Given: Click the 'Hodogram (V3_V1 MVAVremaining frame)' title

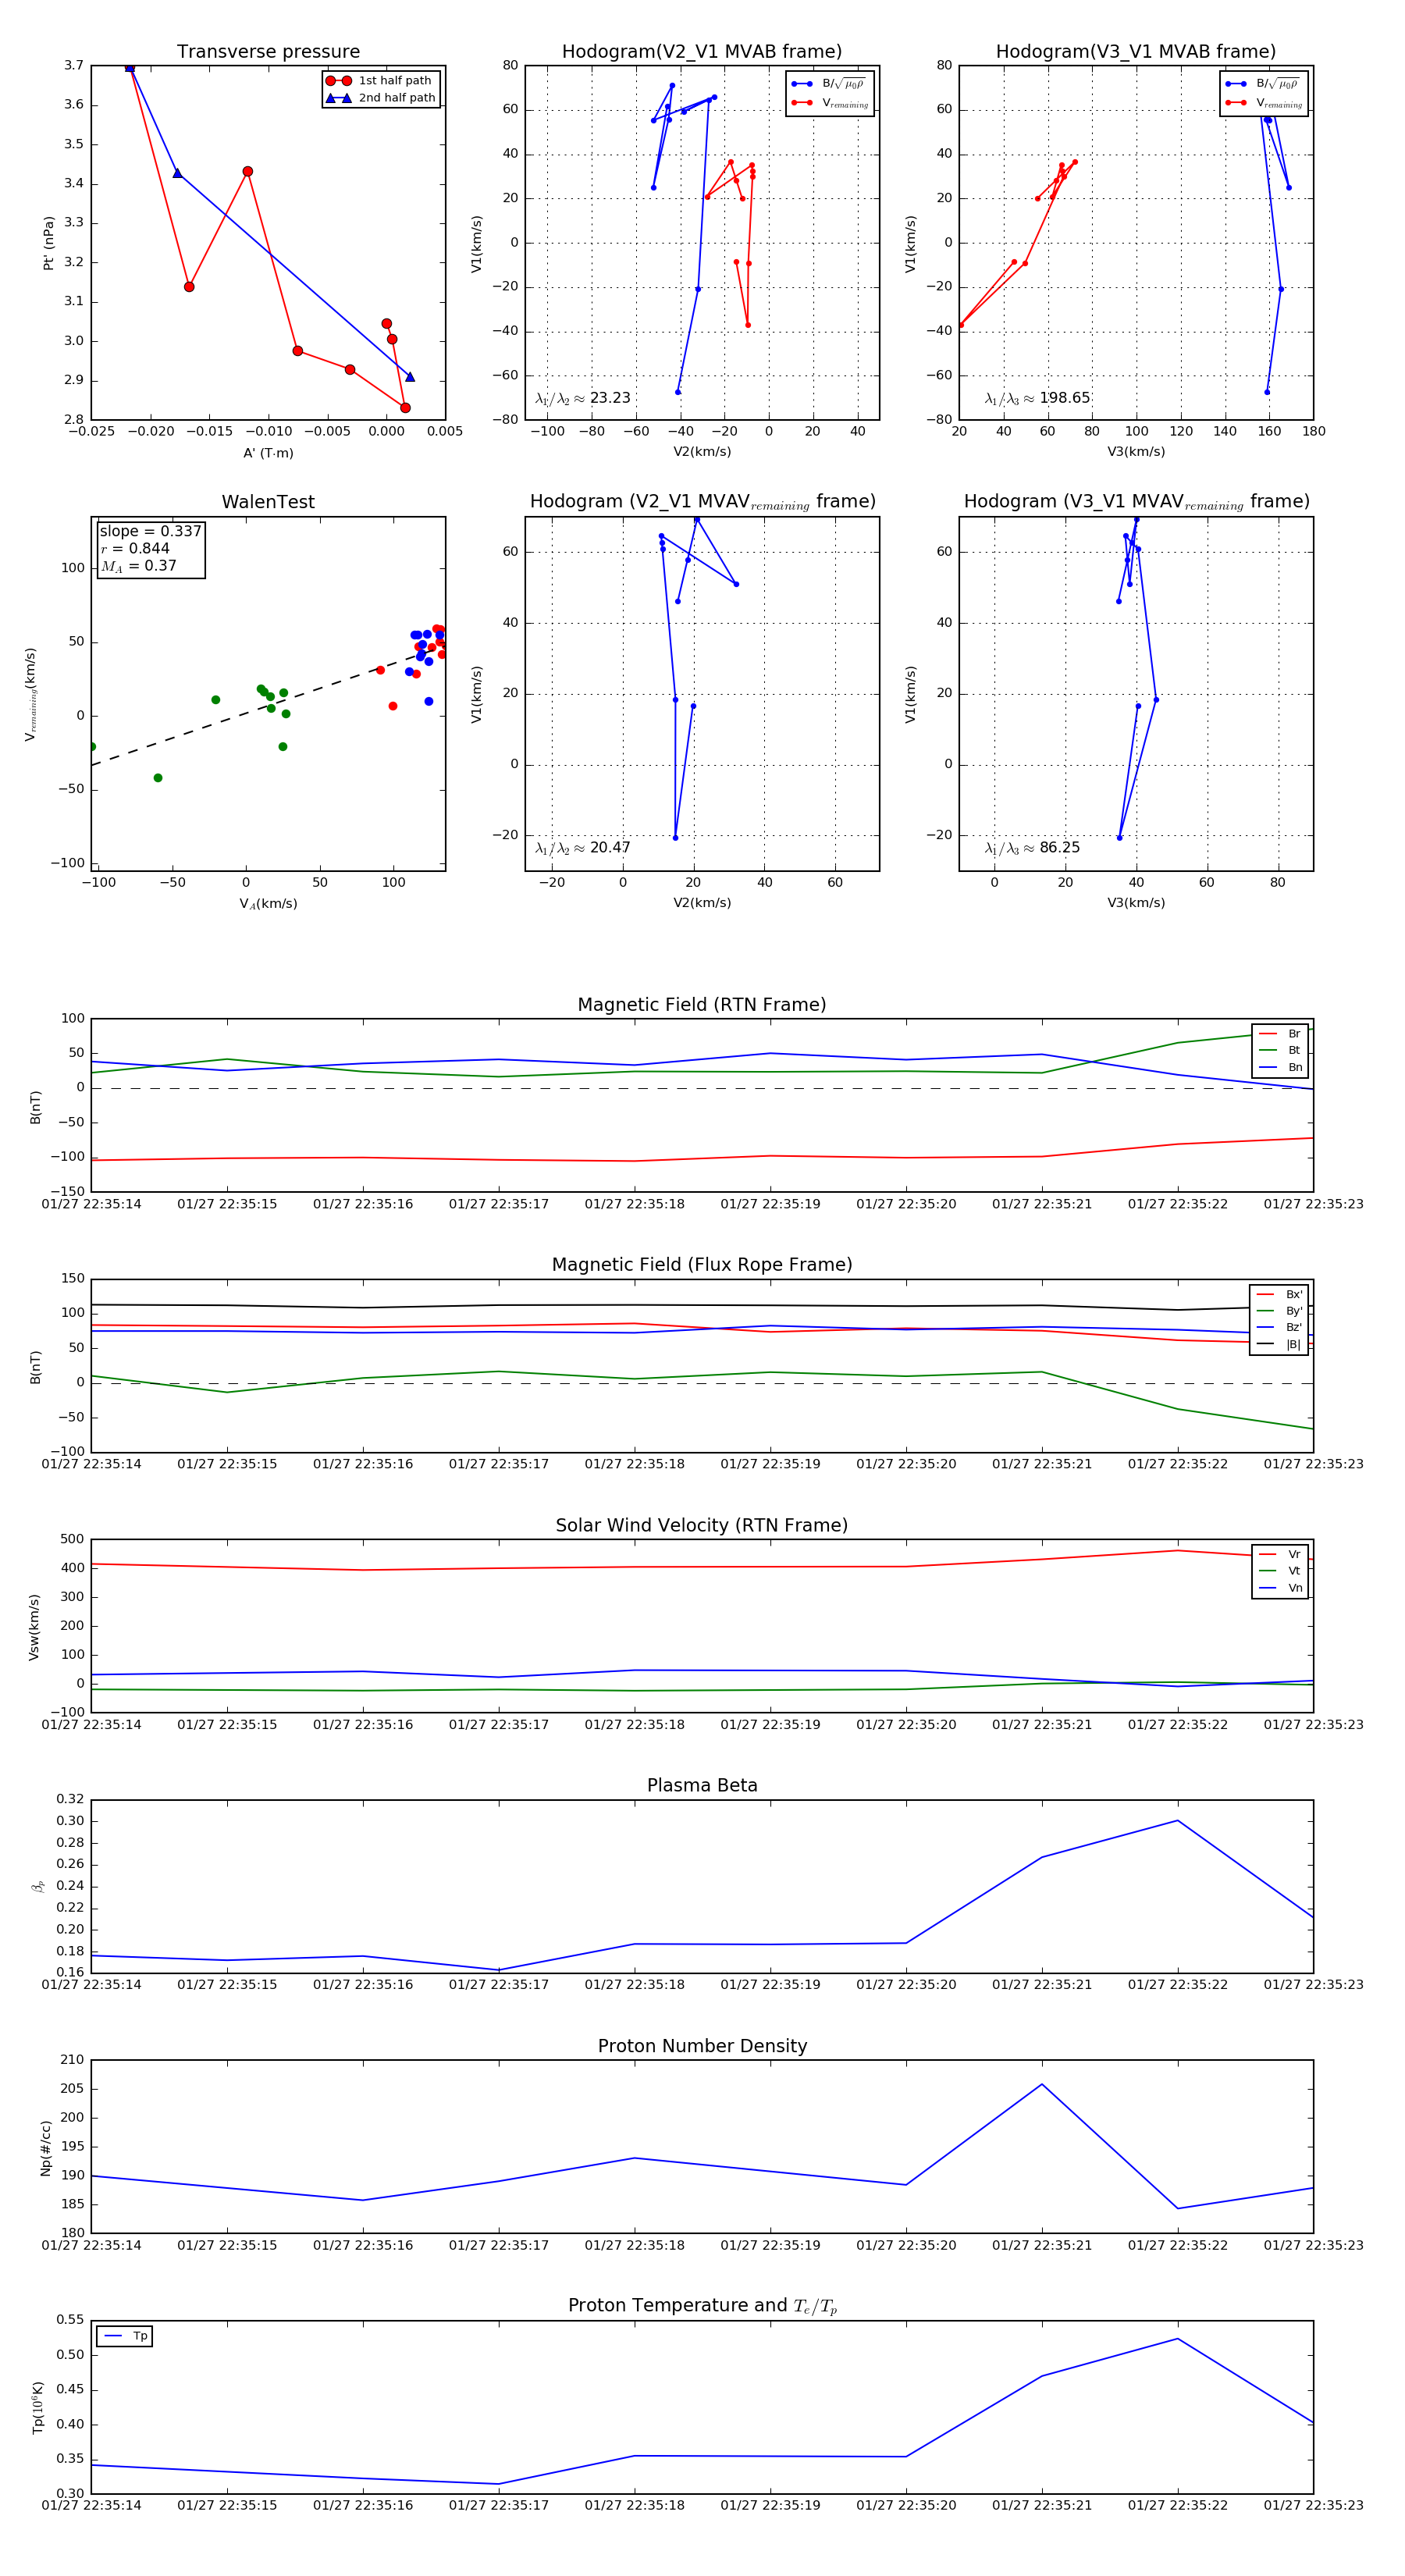Looking at the screenshot, I should tap(1136, 502).
